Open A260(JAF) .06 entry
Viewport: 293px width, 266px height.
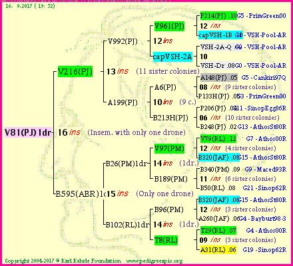click(219, 219)
